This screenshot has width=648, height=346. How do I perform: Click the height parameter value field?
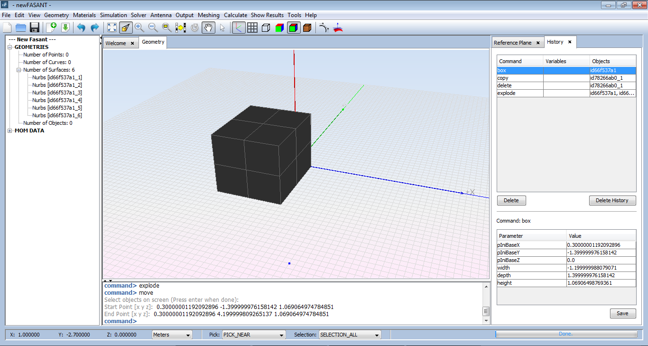(601, 283)
